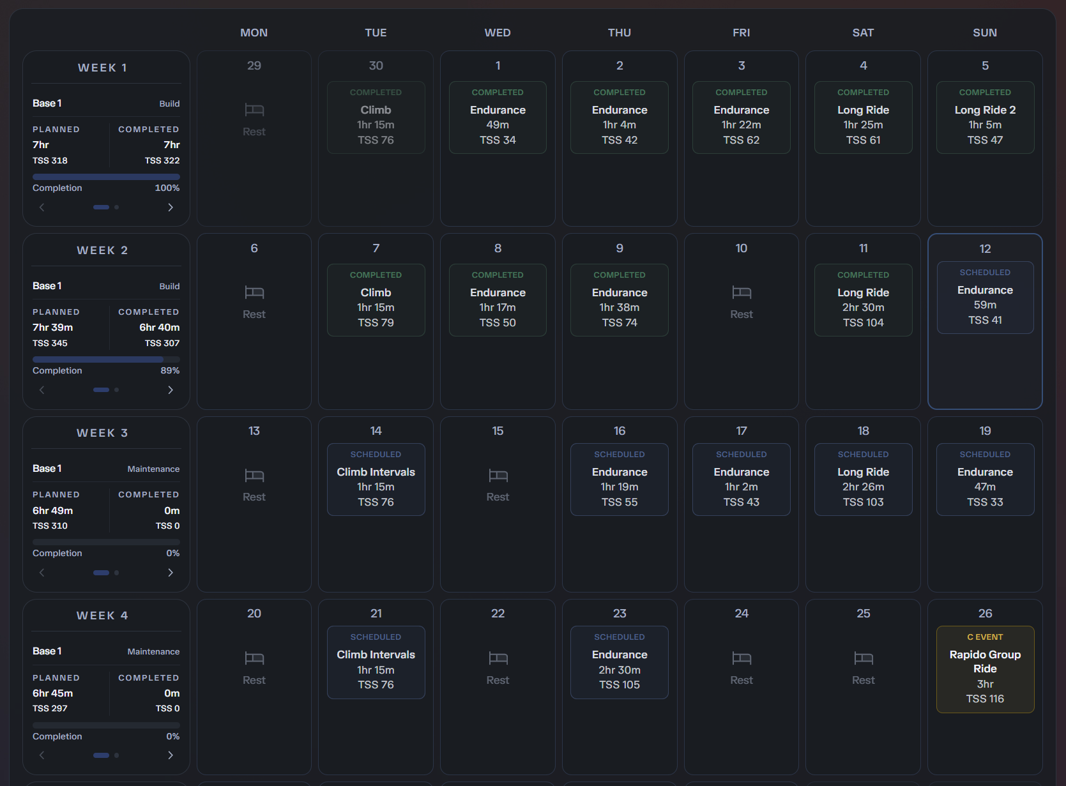This screenshot has height=786, width=1066.
Task: Click TSS 322 completed value in Week 1
Action: (162, 161)
